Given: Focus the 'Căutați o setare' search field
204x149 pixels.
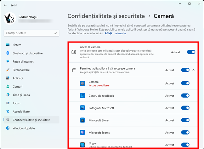Looking at the screenshot, I should click(x=31, y=33).
